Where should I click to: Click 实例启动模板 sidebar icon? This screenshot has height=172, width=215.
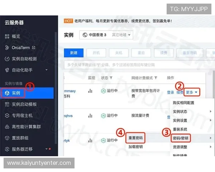coord(7,104)
